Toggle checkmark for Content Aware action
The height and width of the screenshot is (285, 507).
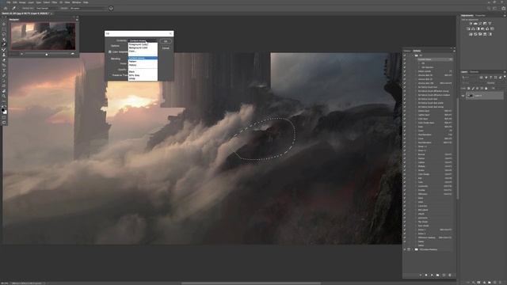[x=405, y=59]
